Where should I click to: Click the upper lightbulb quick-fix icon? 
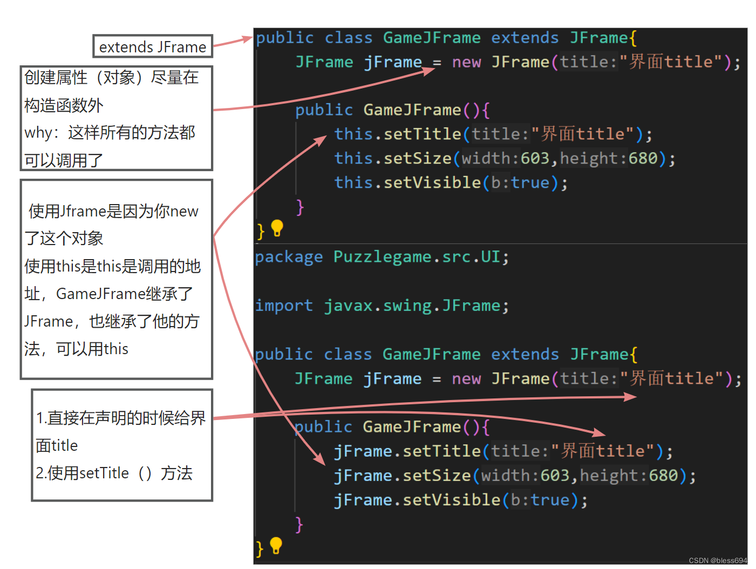pyautogui.click(x=277, y=229)
